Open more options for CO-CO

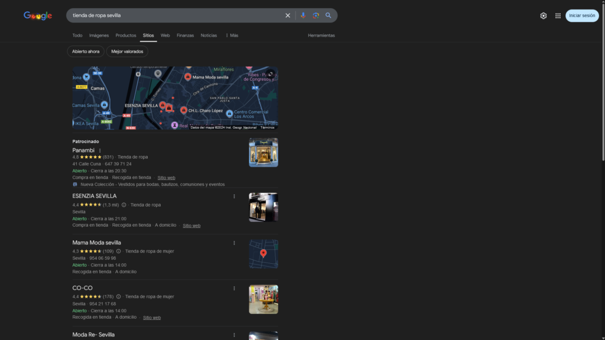[234, 289]
